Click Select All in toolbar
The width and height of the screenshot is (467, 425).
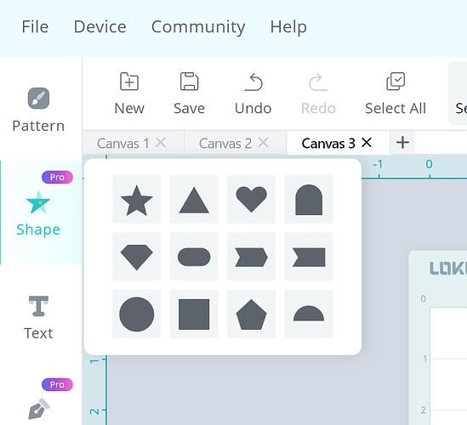coord(396,93)
